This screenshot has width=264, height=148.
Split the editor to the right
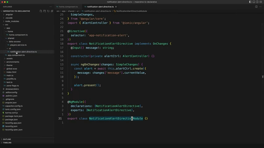pyautogui.click(x=256, y=7)
